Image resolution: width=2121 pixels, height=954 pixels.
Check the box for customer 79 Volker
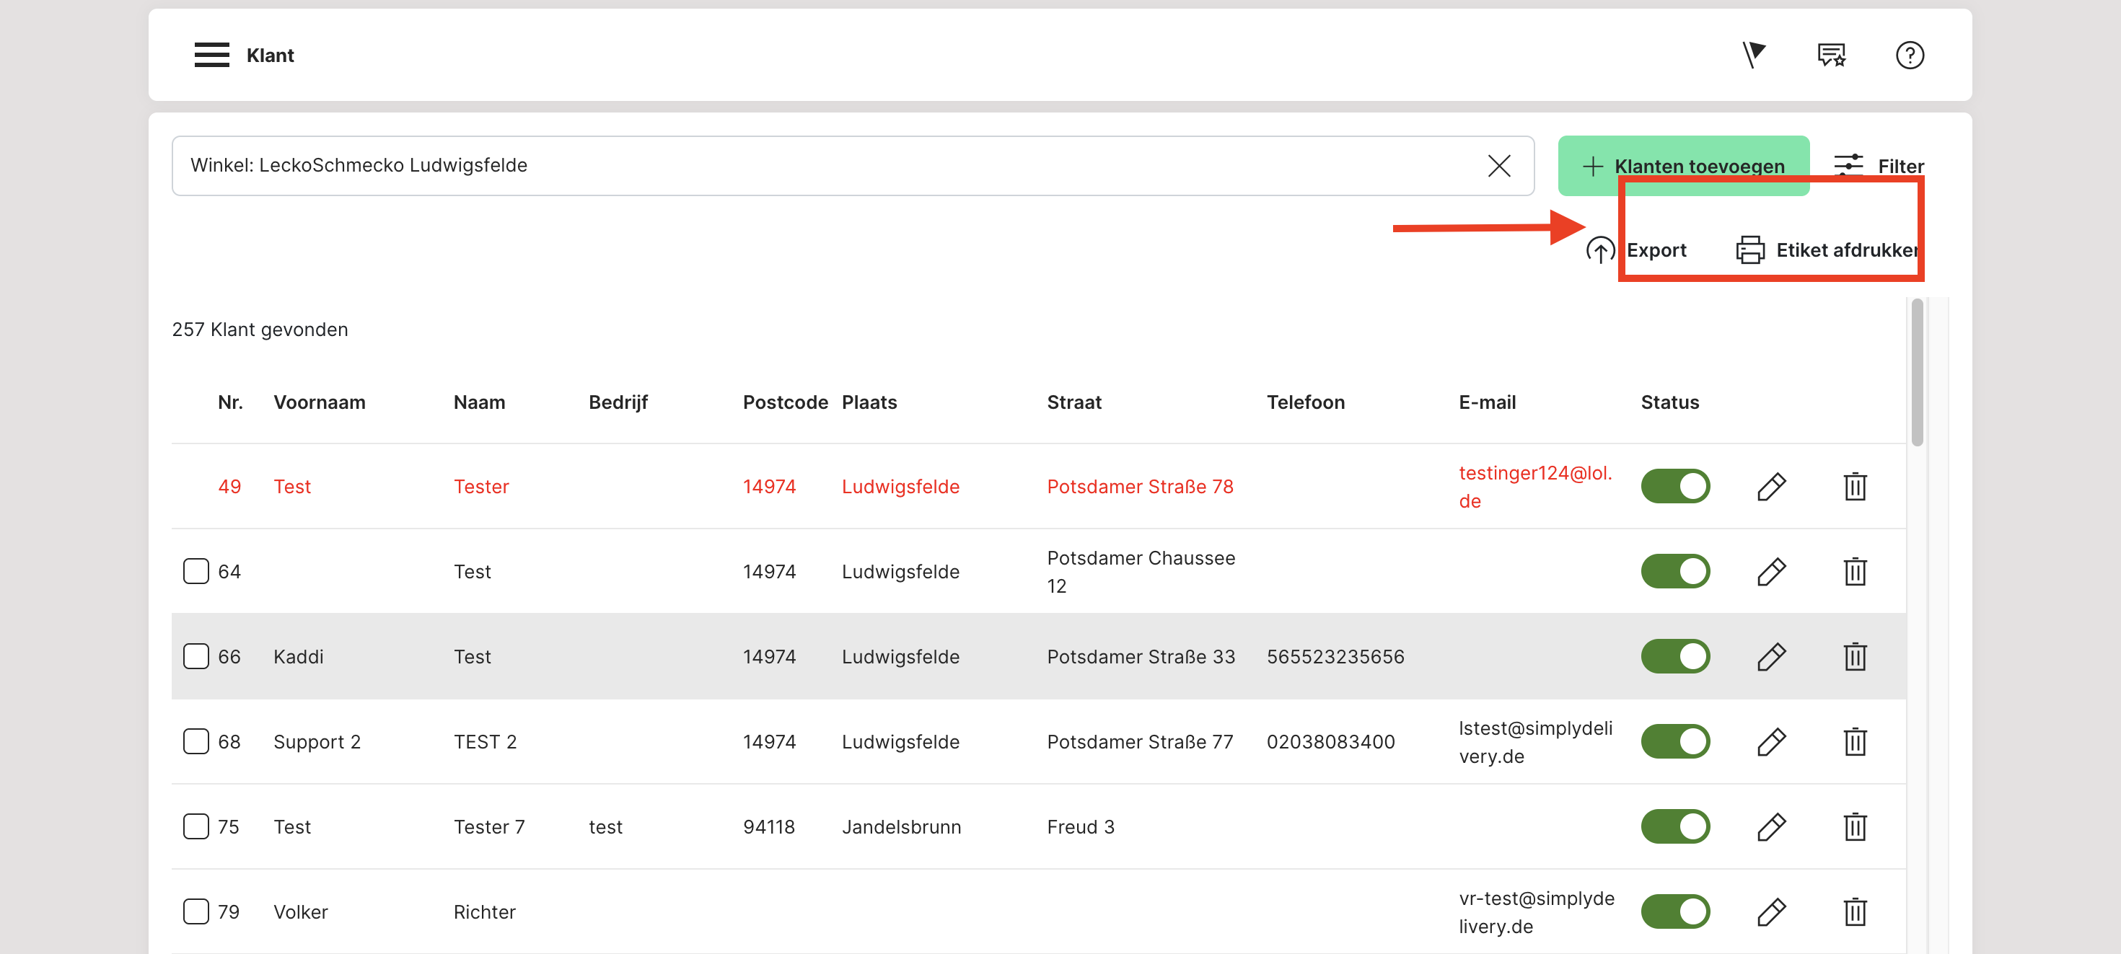click(x=196, y=911)
